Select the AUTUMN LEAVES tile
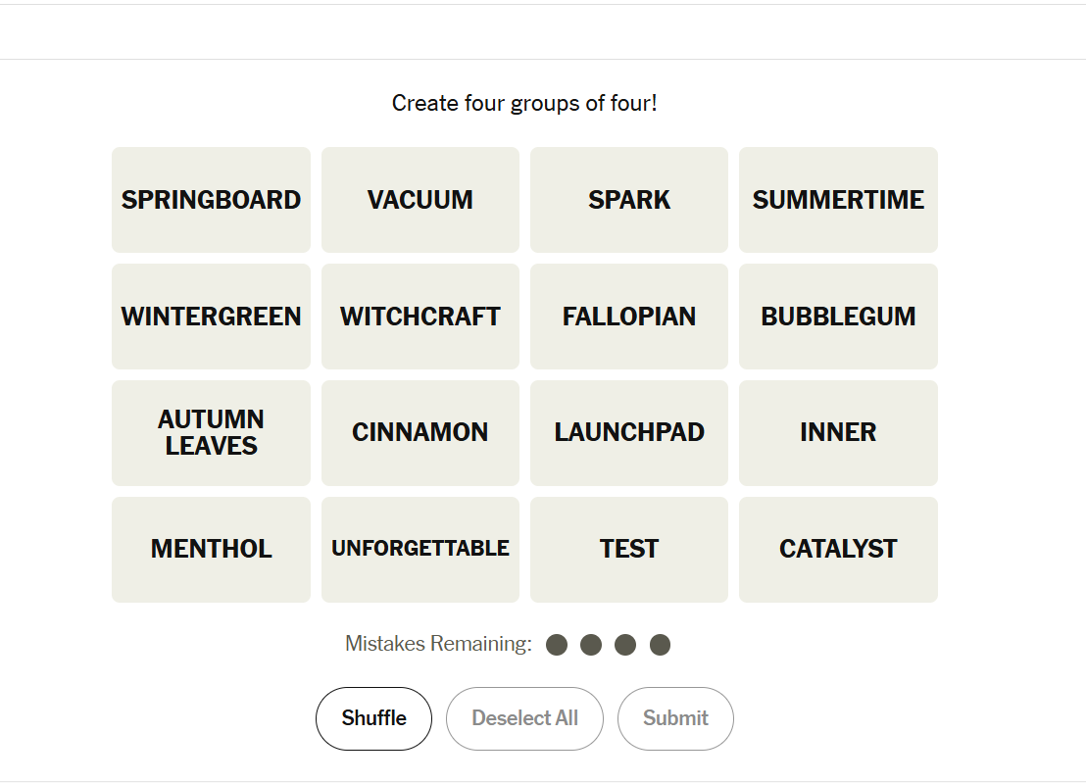1086x783 pixels. [211, 433]
